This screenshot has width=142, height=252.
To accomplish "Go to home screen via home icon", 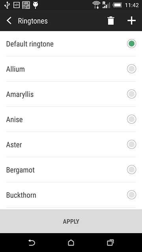I will [x=71, y=243].
